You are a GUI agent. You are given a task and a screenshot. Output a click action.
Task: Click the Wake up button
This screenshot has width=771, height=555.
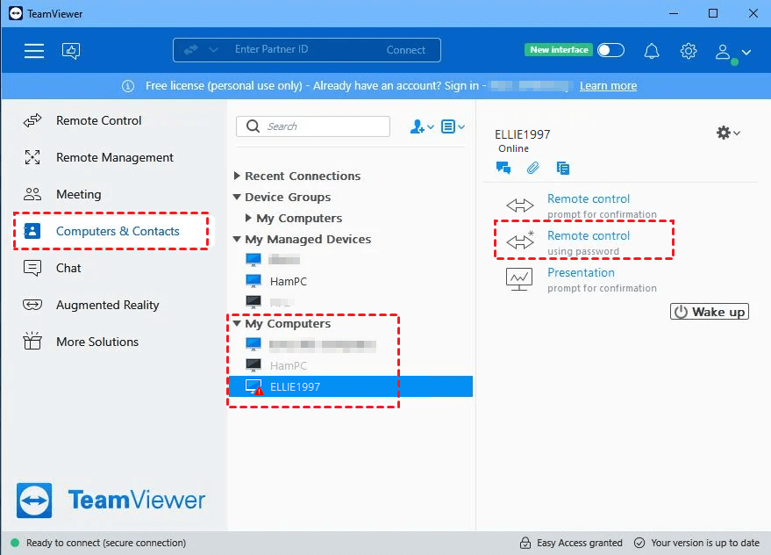(x=710, y=312)
